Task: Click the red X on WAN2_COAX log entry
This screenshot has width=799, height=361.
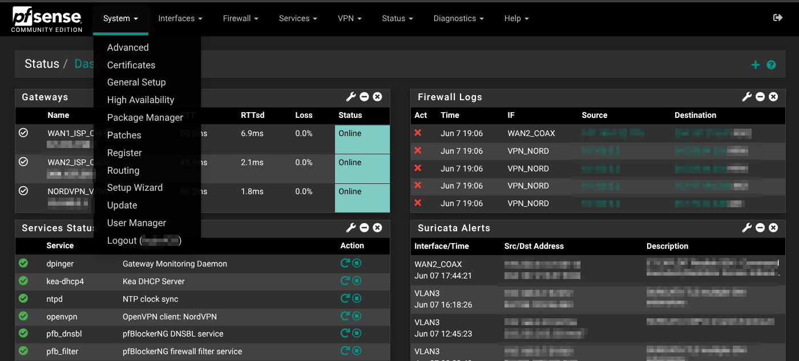Action: click(418, 133)
